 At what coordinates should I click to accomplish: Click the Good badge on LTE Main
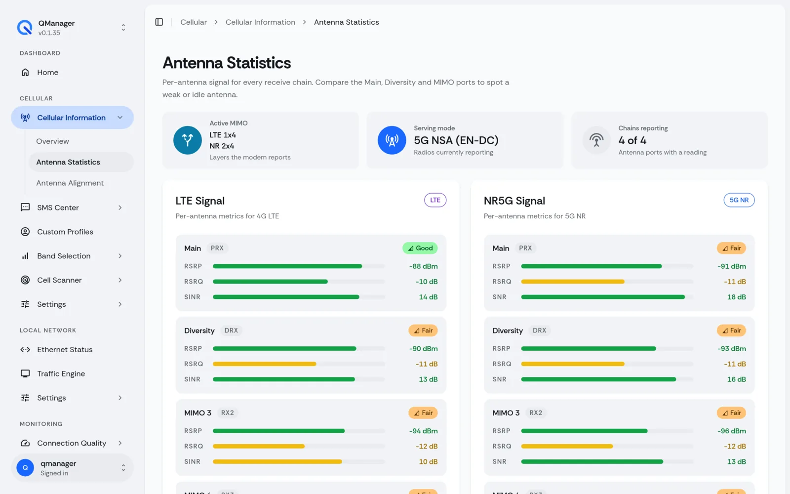click(420, 248)
